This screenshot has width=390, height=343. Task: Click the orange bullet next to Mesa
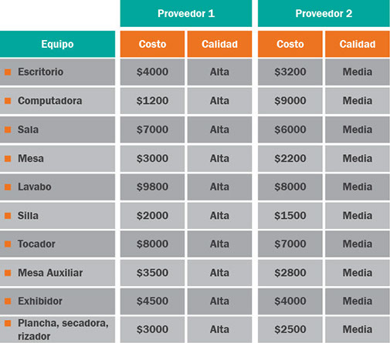pyautogui.click(x=8, y=159)
